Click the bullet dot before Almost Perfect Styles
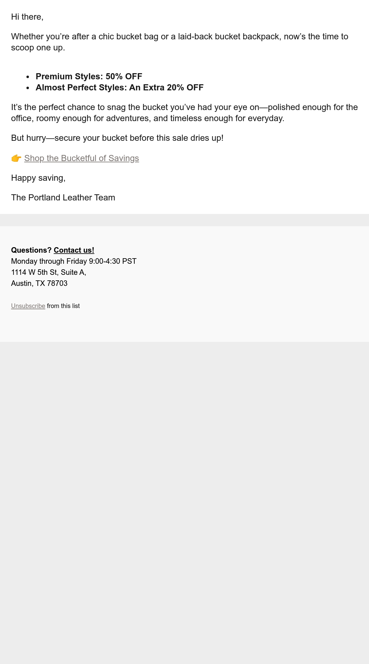This screenshot has width=369, height=664. point(28,88)
